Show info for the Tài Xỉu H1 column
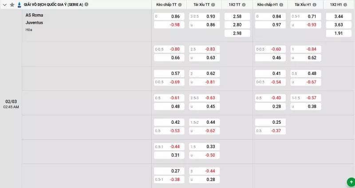Viewport: 355px width, 188px height. [x=315, y=4]
